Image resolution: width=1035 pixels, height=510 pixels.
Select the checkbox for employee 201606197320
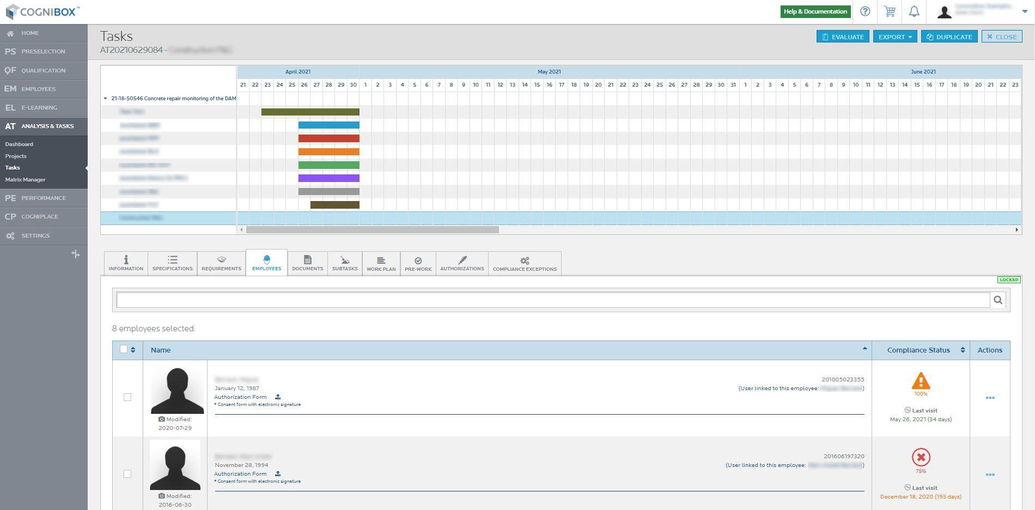coord(127,474)
